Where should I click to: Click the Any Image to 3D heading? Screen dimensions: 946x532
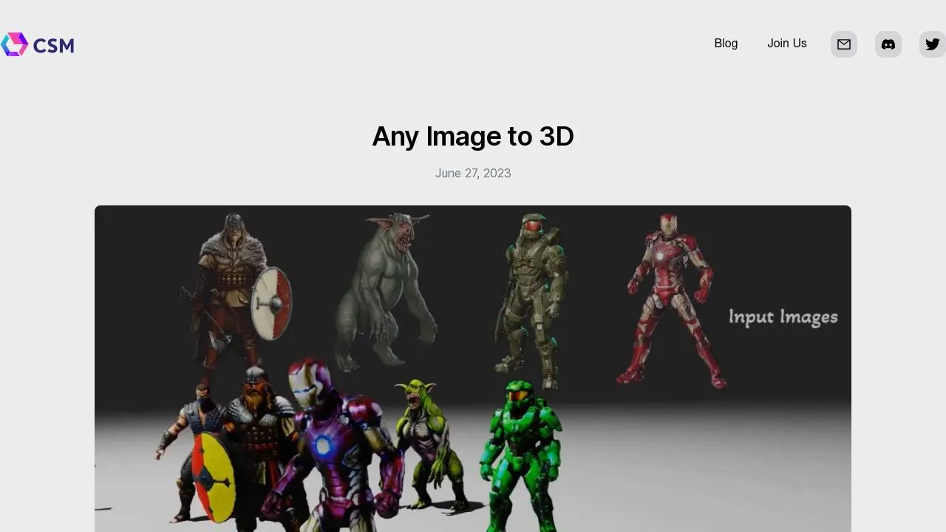pyautogui.click(x=473, y=137)
